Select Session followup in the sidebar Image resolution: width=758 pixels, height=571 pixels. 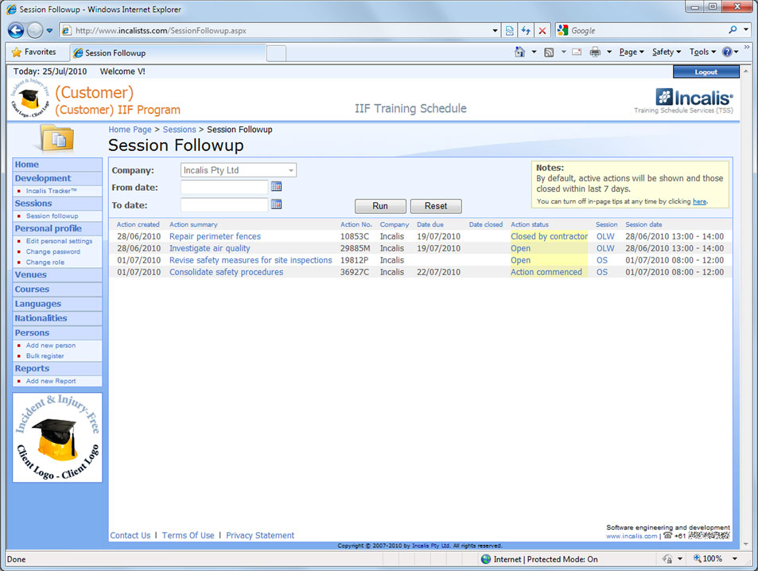click(x=52, y=216)
